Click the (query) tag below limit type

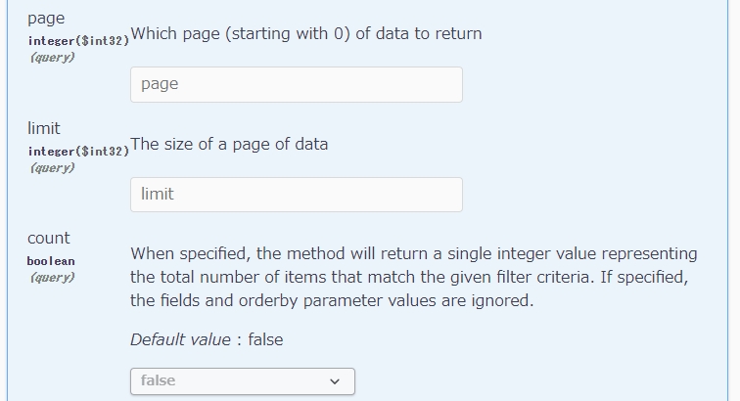tap(53, 168)
